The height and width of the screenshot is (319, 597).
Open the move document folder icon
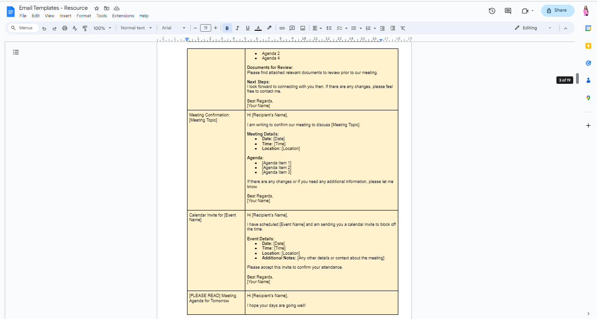point(107,8)
